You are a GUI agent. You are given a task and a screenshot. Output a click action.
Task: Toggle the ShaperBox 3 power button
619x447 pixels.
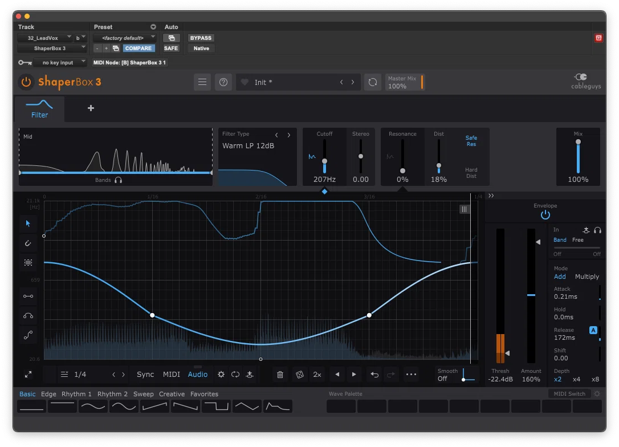pos(26,82)
